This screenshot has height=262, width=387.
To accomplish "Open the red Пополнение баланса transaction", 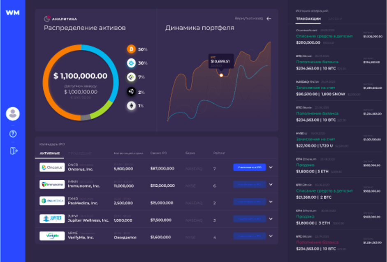I will (x=339, y=243).
